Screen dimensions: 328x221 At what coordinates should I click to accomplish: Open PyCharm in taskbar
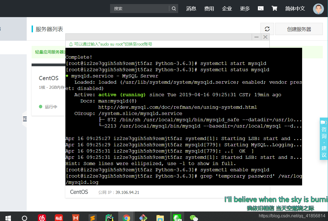coord(110,218)
